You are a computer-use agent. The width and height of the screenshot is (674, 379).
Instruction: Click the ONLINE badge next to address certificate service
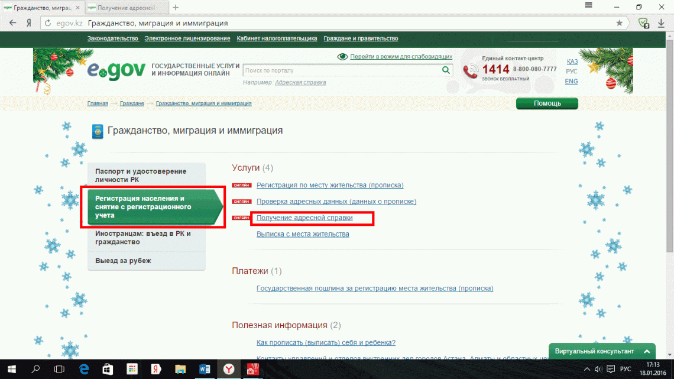tap(241, 219)
